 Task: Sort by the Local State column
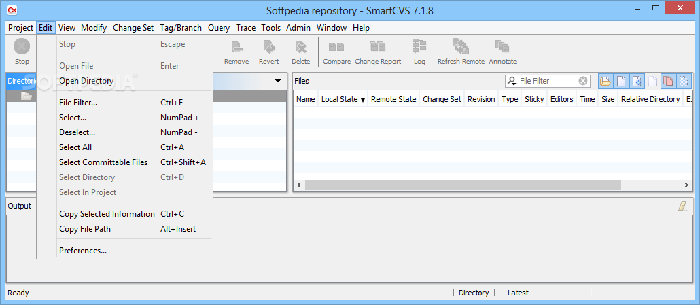343,99
